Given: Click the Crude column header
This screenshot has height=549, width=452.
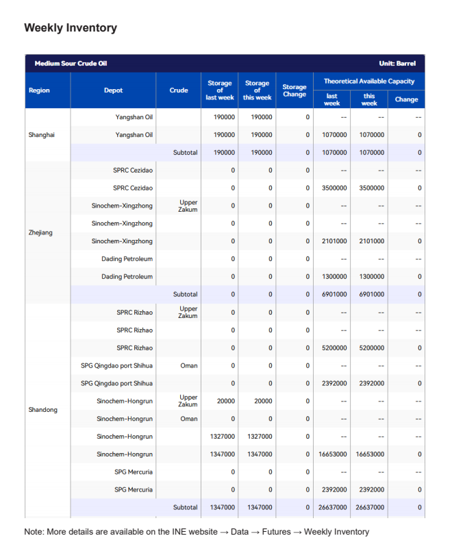Looking at the screenshot, I should (179, 90).
